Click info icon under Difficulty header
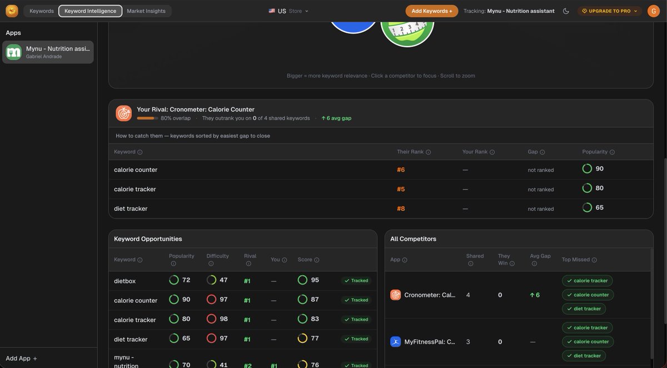667x368 pixels. click(x=211, y=264)
